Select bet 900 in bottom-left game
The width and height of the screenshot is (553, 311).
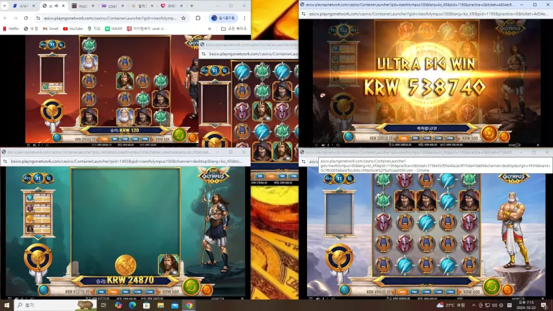coord(126,291)
